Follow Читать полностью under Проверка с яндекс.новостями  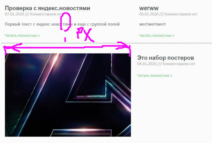[x=22, y=36]
